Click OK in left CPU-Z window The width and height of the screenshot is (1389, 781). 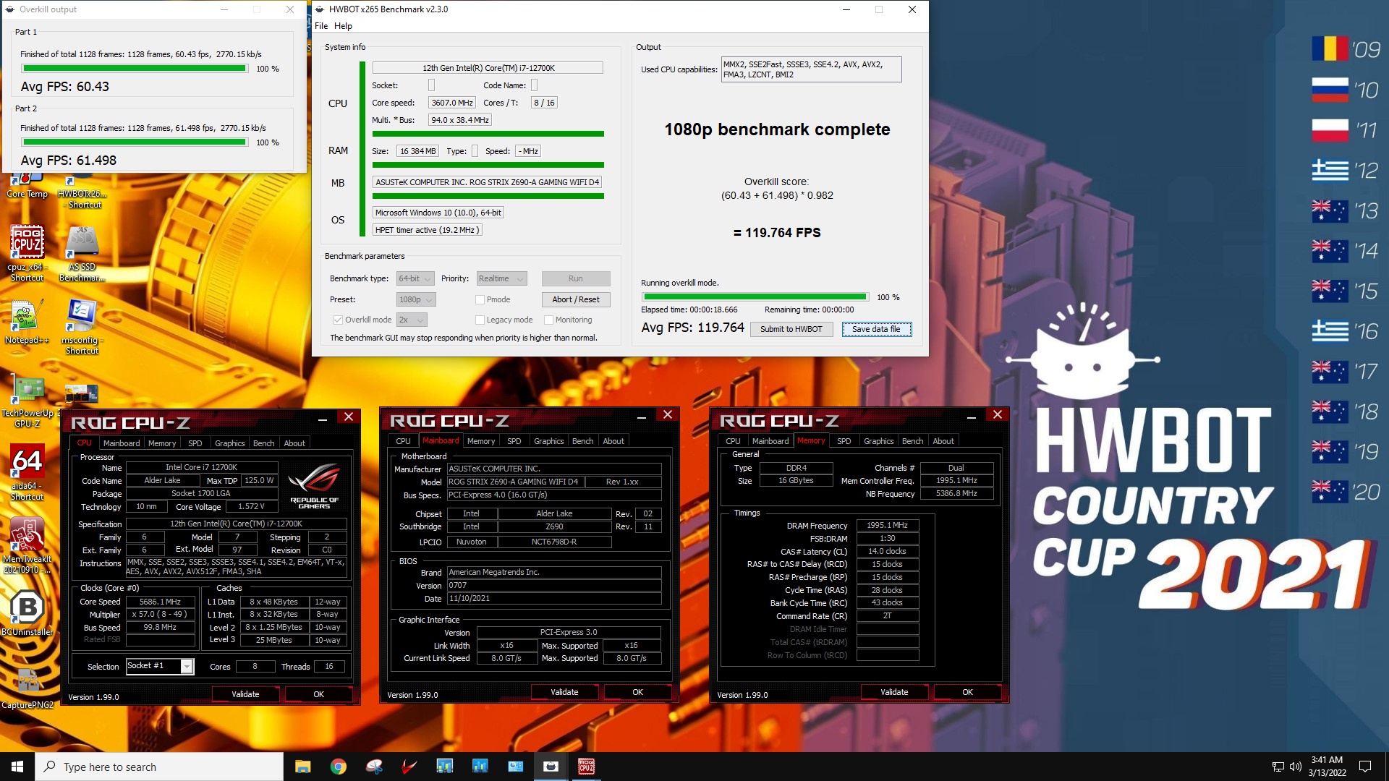click(318, 694)
